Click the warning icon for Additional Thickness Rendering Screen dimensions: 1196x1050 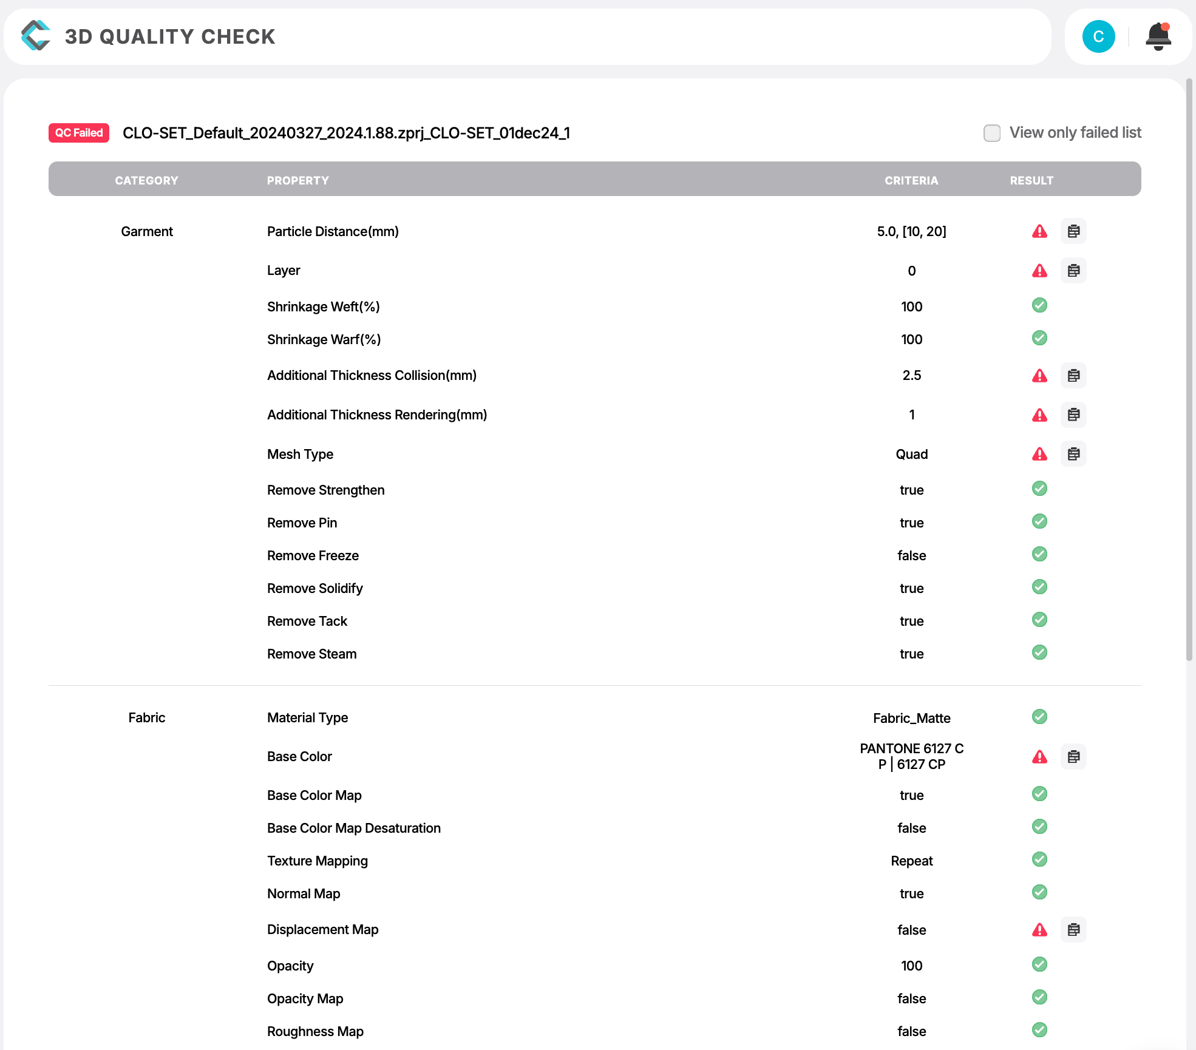1039,415
